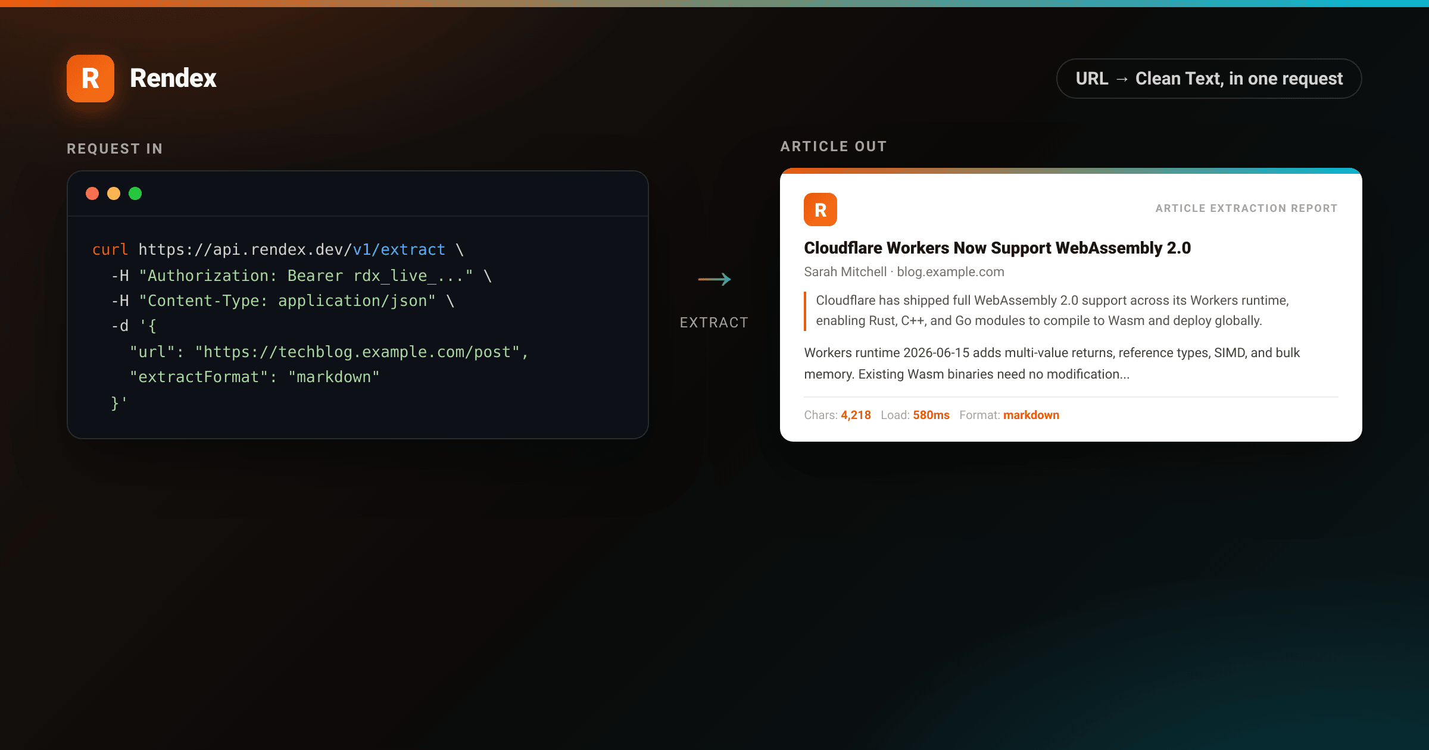Screen dimensions: 1429x750
Task: Click the extractFormat markdown line
Action: [x=254, y=377]
